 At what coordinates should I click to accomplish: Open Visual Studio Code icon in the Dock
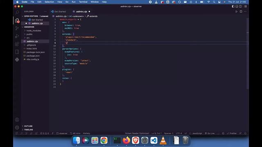pyautogui.click(x=154, y=140)
